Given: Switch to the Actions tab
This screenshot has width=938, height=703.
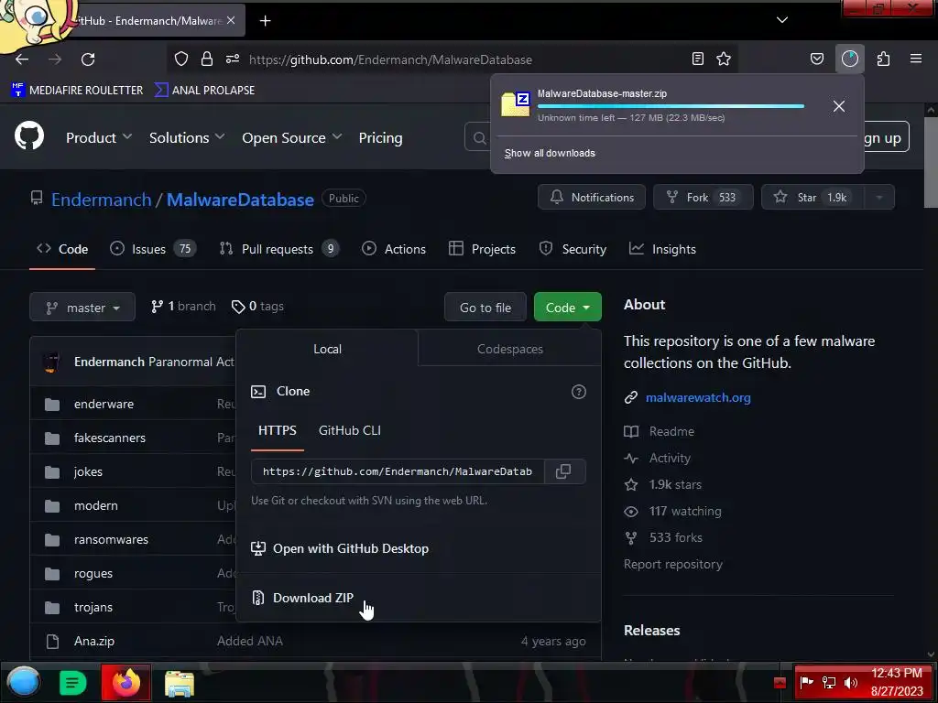Looking at the screenshot, I should [x=394, y=249].
